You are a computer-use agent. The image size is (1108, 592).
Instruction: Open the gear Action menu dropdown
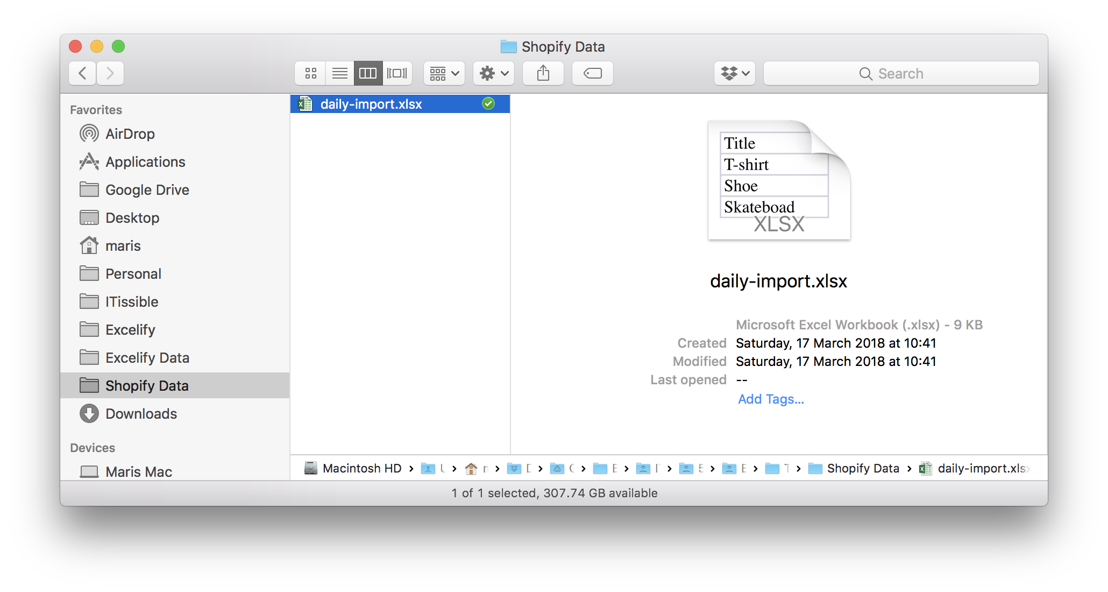point(494,73)
